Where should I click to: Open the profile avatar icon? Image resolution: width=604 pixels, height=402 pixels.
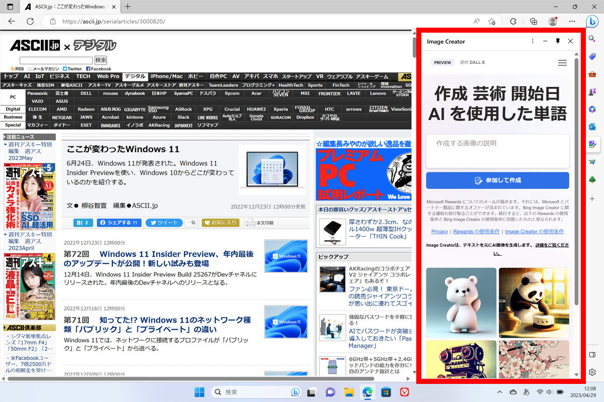point(553,22)
